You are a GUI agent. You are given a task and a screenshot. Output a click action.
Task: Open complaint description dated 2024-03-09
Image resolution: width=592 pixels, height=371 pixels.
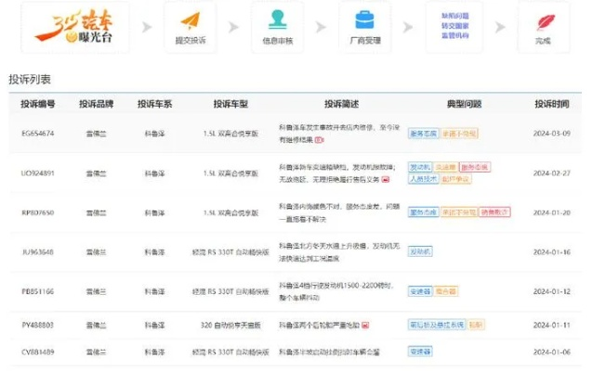pos(339,134)
